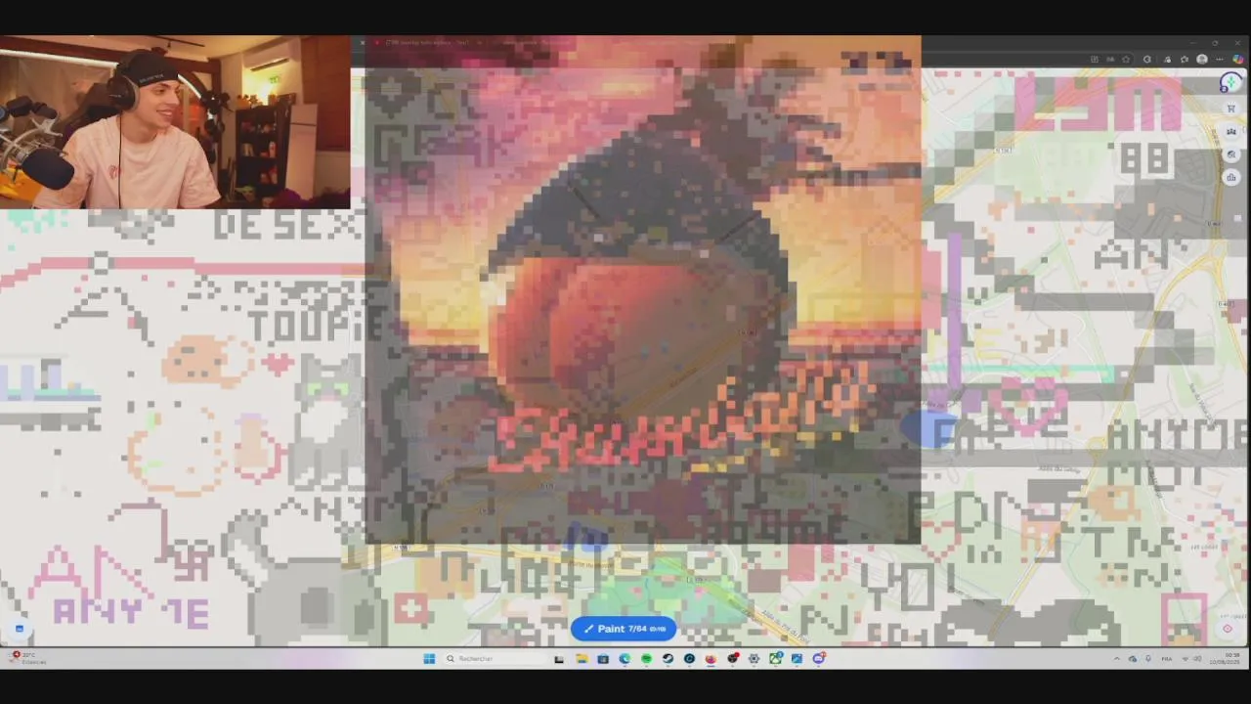Click the webcam overlay of the streamer
The image size is (1251, 704).
pos(175,122)
